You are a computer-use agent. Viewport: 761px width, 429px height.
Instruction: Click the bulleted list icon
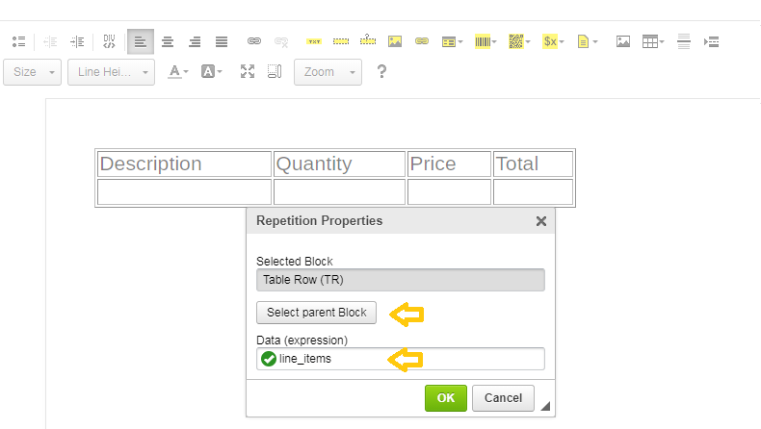[x=18, y=41]
